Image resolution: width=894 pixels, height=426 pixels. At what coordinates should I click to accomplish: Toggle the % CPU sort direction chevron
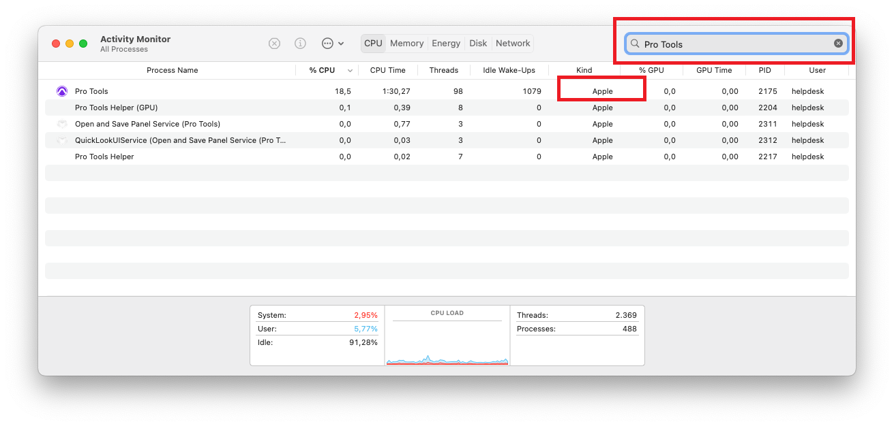(x=351, y=71)
